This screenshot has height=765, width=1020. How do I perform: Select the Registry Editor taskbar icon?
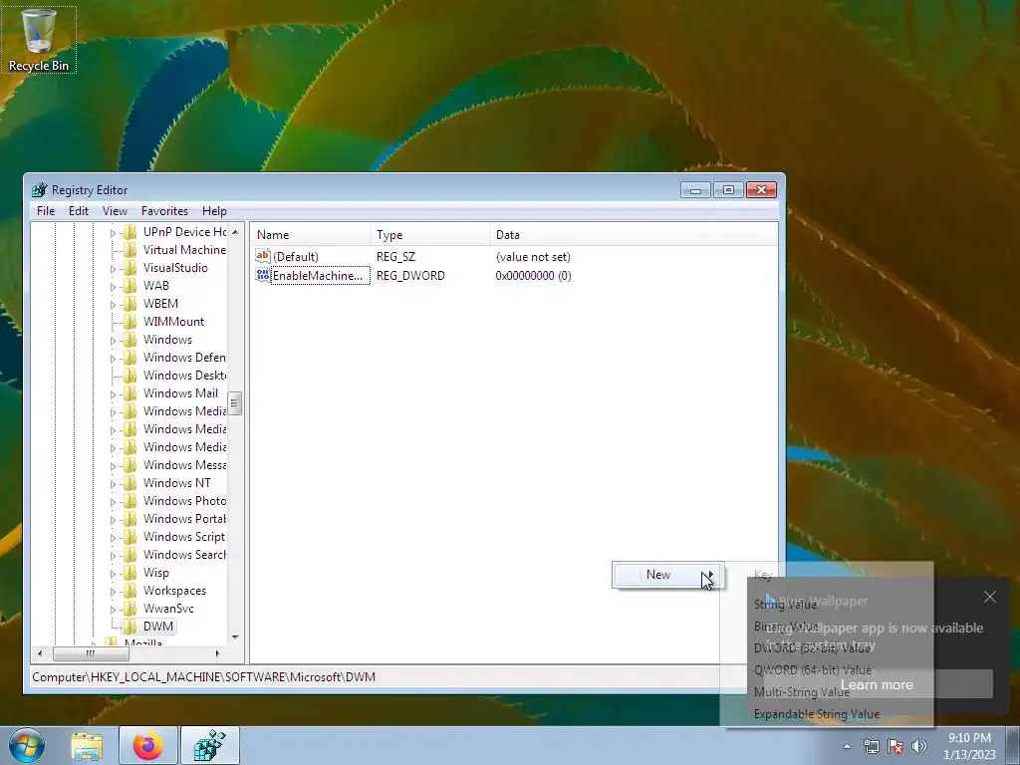point(209,745)
